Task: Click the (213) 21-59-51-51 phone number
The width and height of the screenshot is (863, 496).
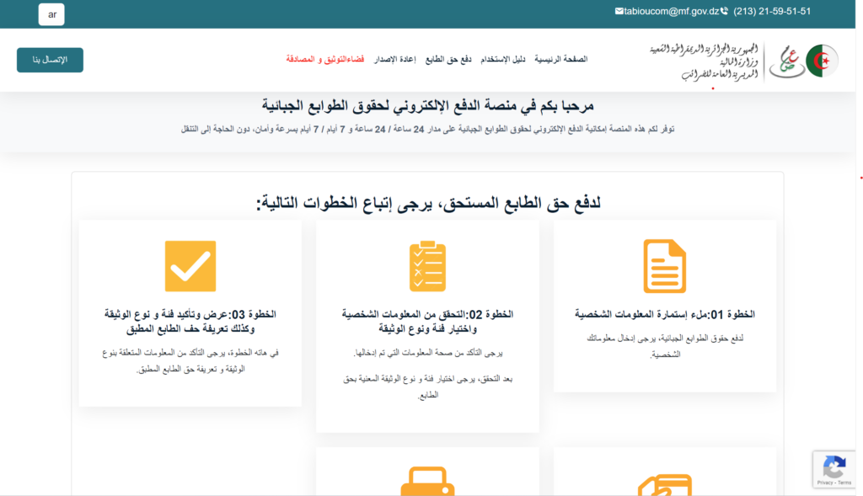Action: [x=772, y=12]
